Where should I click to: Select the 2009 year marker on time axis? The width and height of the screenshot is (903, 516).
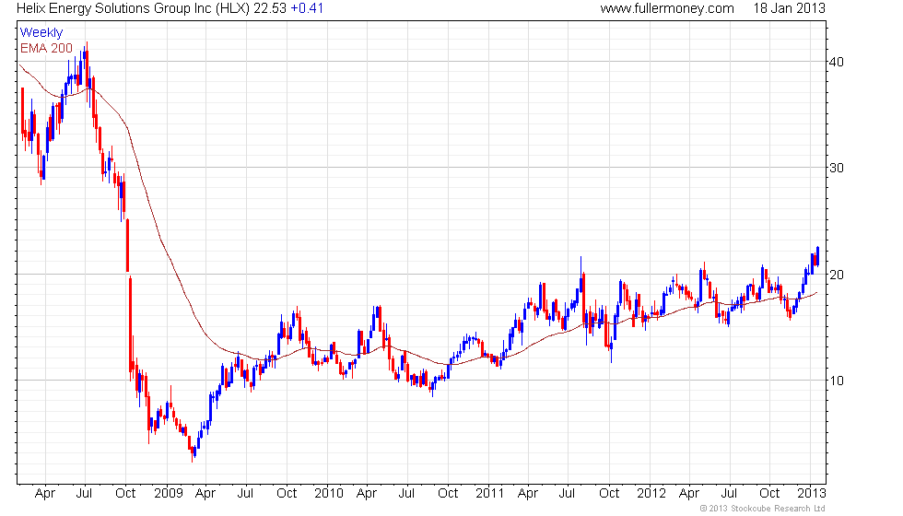167,494
